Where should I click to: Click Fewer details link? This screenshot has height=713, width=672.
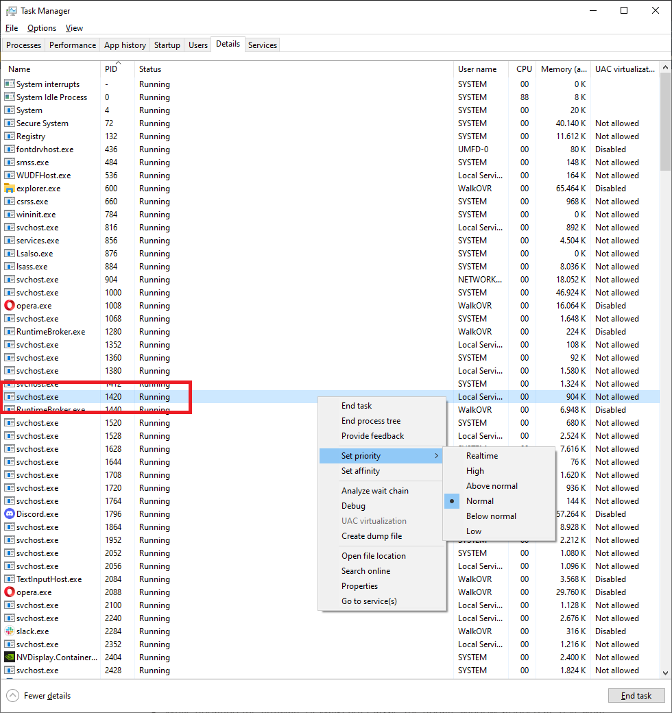(x=47, y=696)
